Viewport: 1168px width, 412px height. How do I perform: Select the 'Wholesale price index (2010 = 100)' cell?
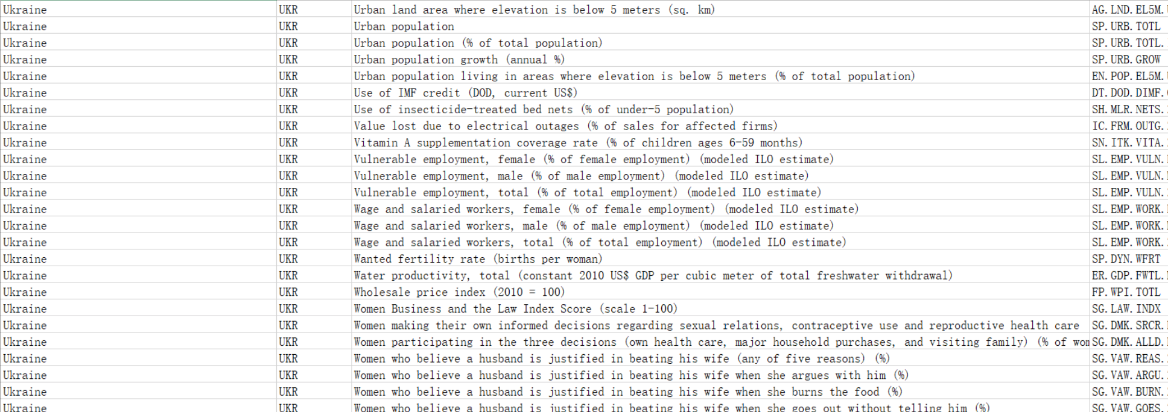coord(459,292)
